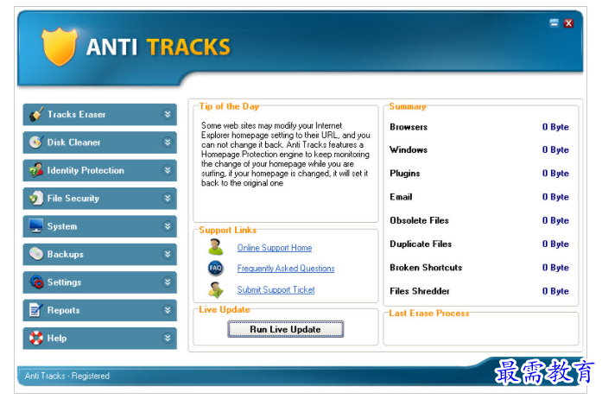Open the Online Support Home link
Viewport: 602px width, 399px height.
(x=275, y=248)
